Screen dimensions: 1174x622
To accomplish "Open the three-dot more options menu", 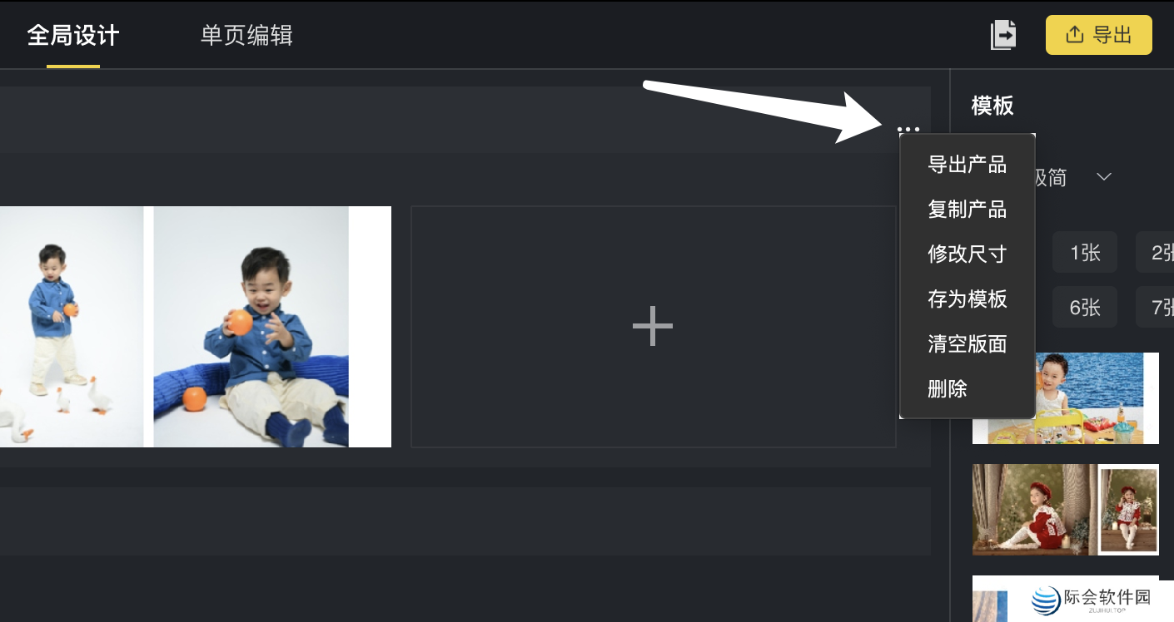I will 908,129.
